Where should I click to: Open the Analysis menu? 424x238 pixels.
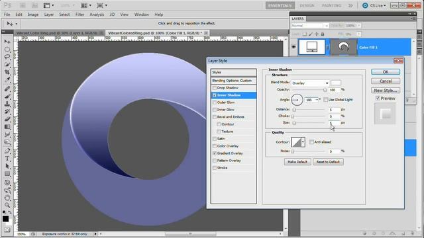[97, 15]
